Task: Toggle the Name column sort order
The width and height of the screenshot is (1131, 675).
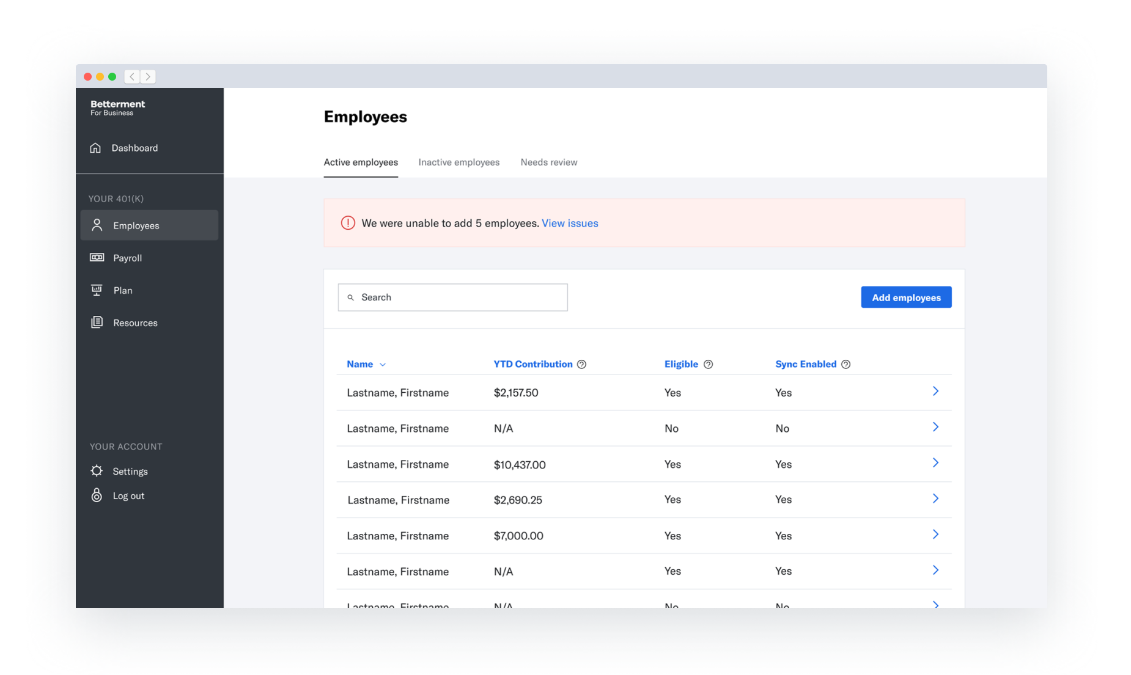Action: point(383,364)
